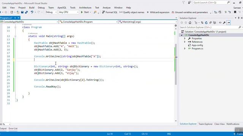
Task: Select App.config in Solution Explorer
Action: pos(197,45)
